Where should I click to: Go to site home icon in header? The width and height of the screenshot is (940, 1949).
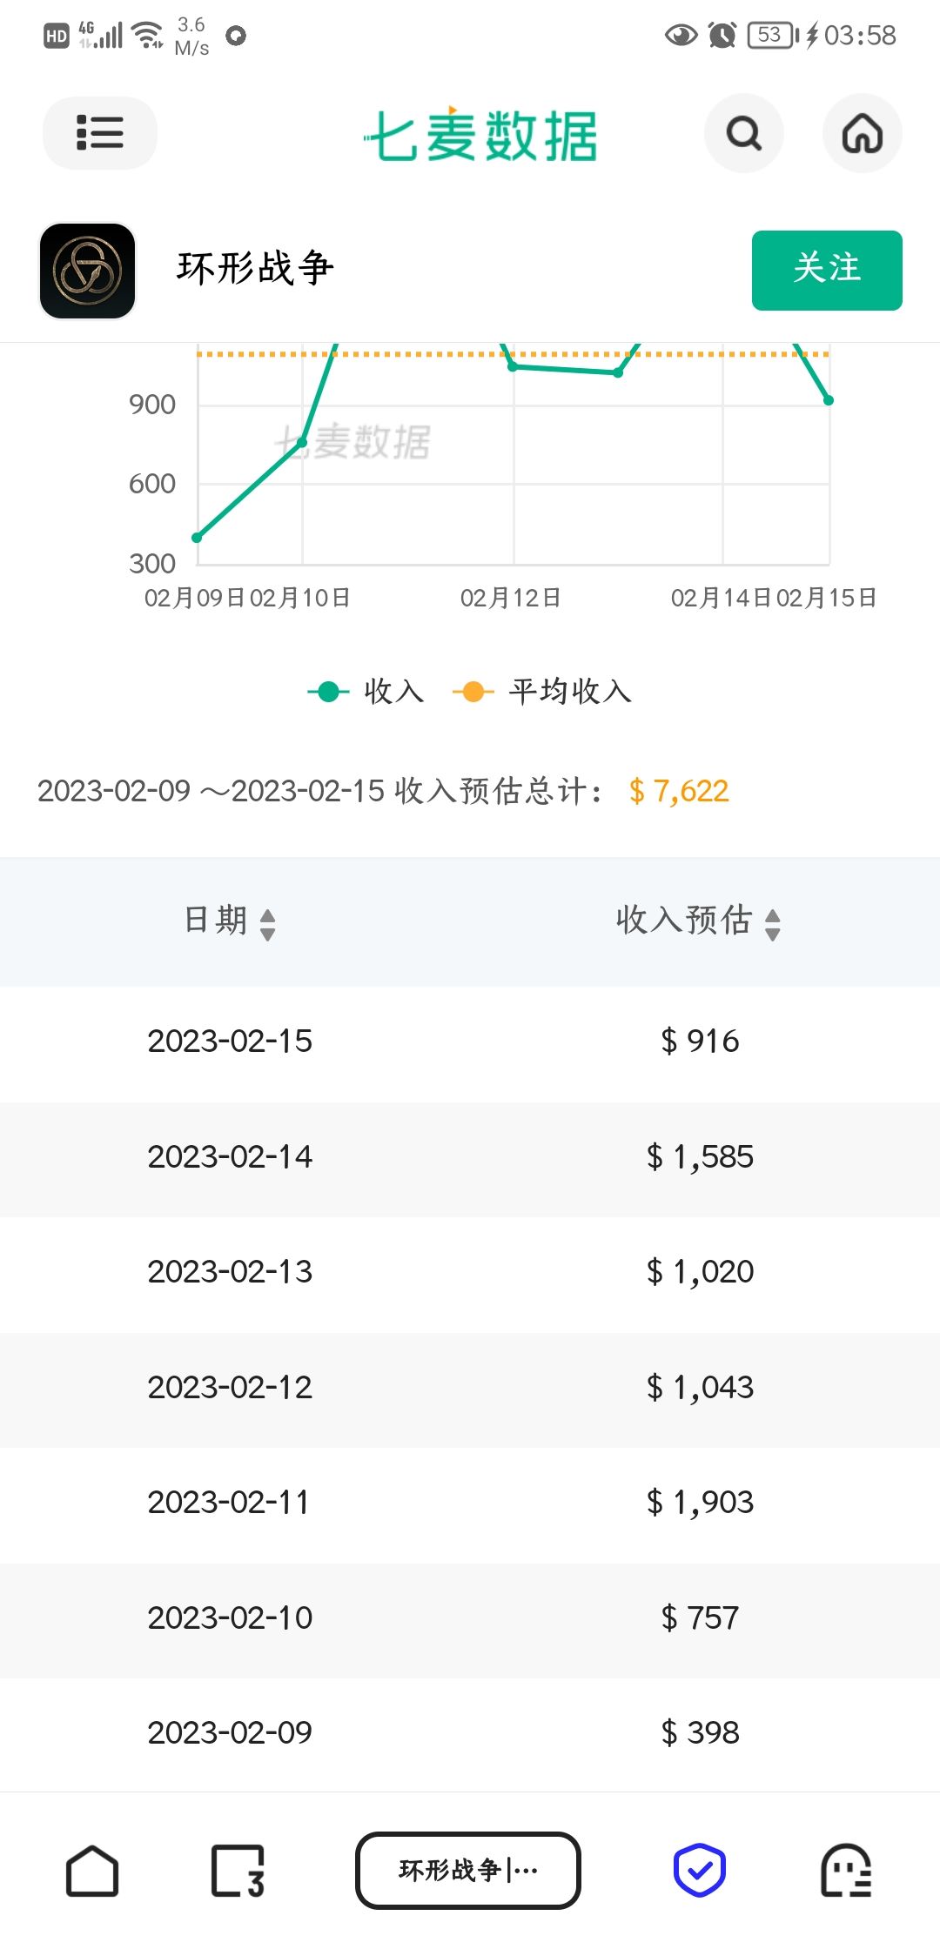tap(862, 133)
